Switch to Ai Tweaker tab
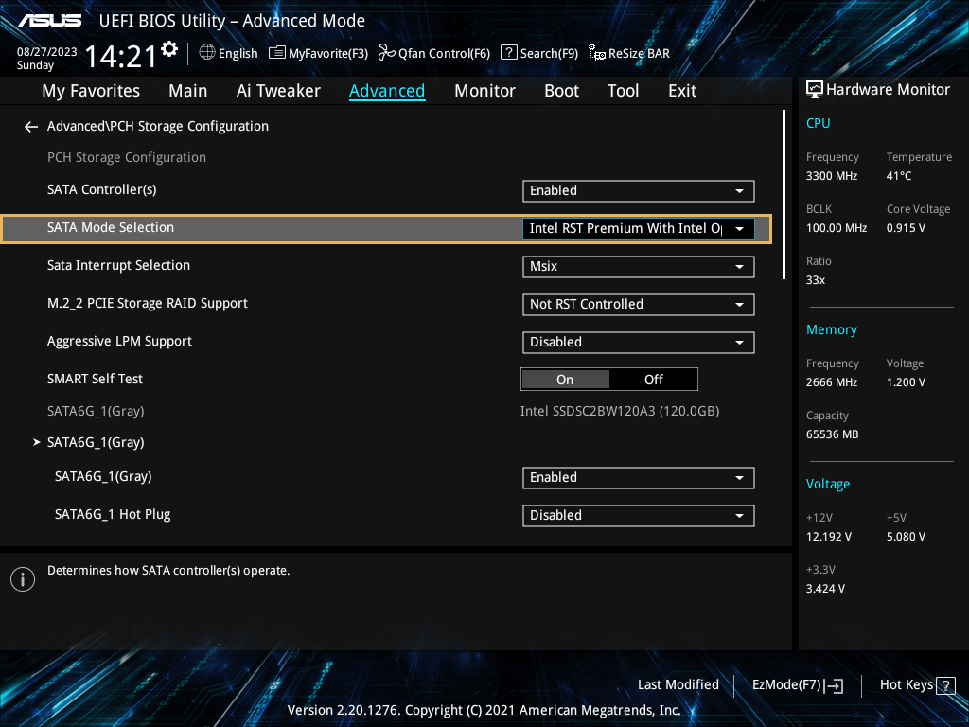The image size is (969, 727). tap(278, 91)
